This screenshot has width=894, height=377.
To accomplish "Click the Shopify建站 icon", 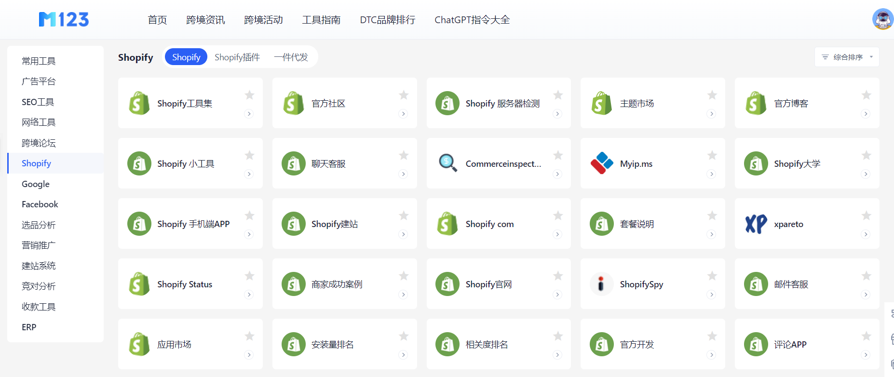I will (x=293, y=224).
